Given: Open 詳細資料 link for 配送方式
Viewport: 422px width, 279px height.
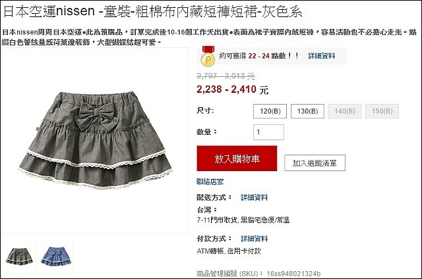Looking at the screenshot, I should (255, 197).
